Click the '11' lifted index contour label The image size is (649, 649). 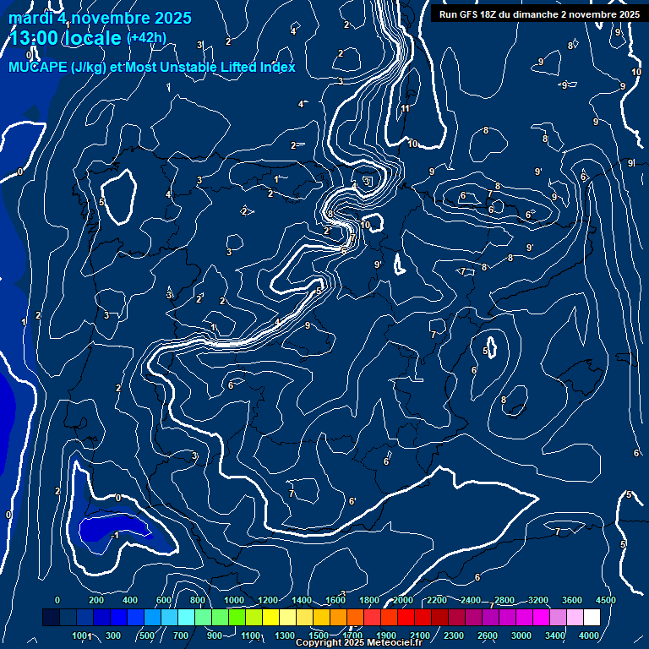406,108
